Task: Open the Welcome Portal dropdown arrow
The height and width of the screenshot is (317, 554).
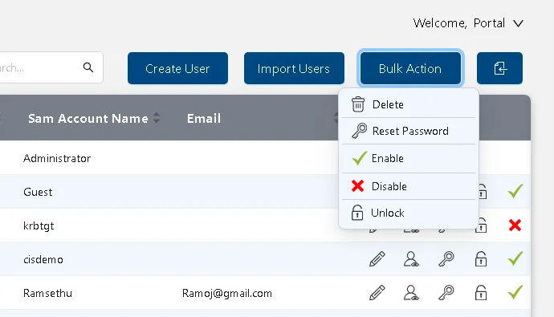Action: click(x=518, y=23)
